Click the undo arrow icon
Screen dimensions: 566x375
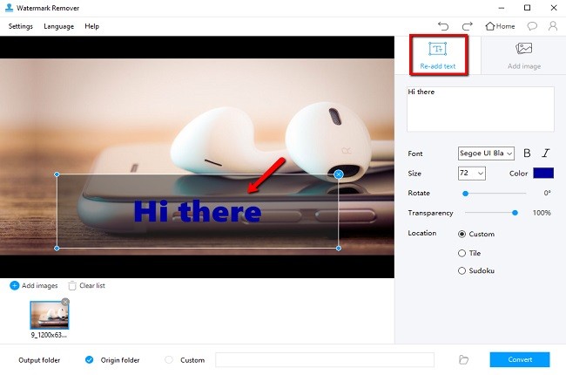[x=443, y=26]
